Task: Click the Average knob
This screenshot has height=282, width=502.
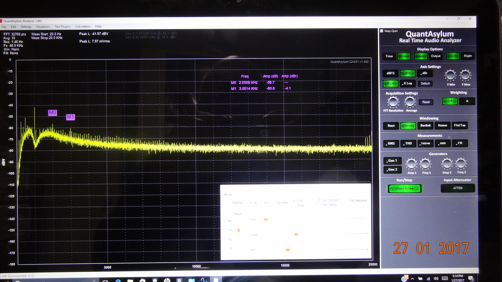Action: coord(410,102)
